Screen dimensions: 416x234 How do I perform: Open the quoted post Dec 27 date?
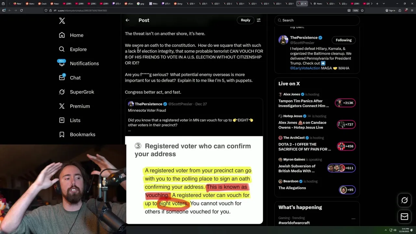pos(201,104)
